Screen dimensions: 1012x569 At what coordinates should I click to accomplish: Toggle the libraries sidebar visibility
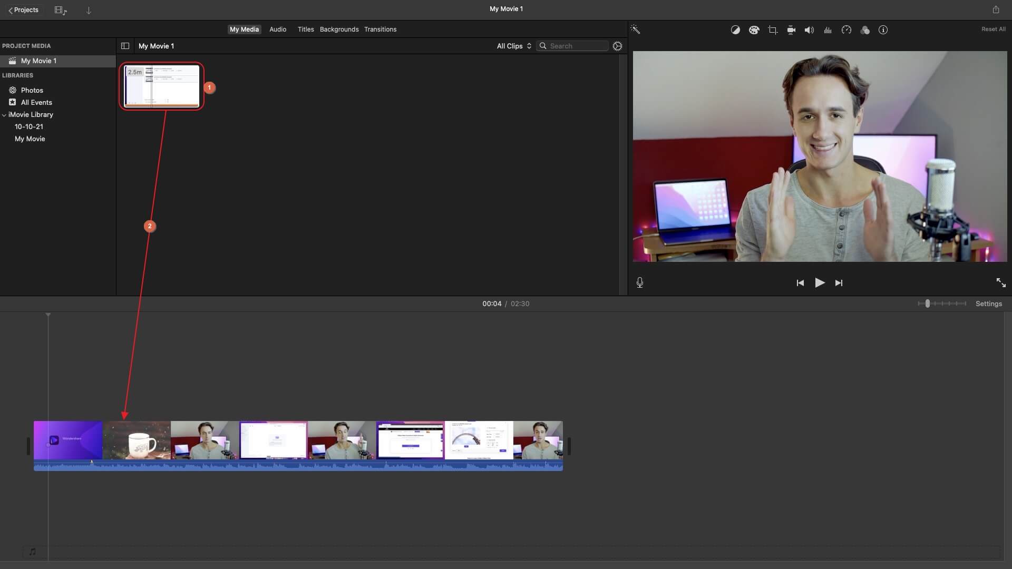[125, 46]
